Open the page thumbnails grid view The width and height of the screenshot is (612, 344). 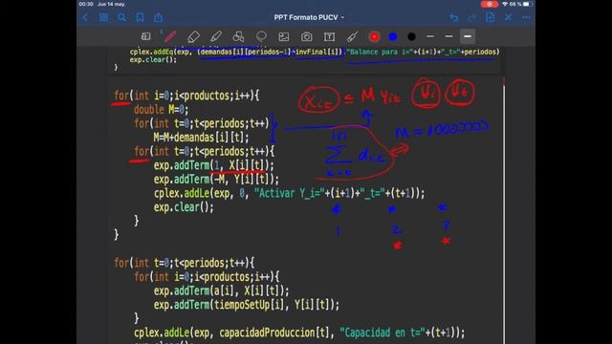click(103, 17)
